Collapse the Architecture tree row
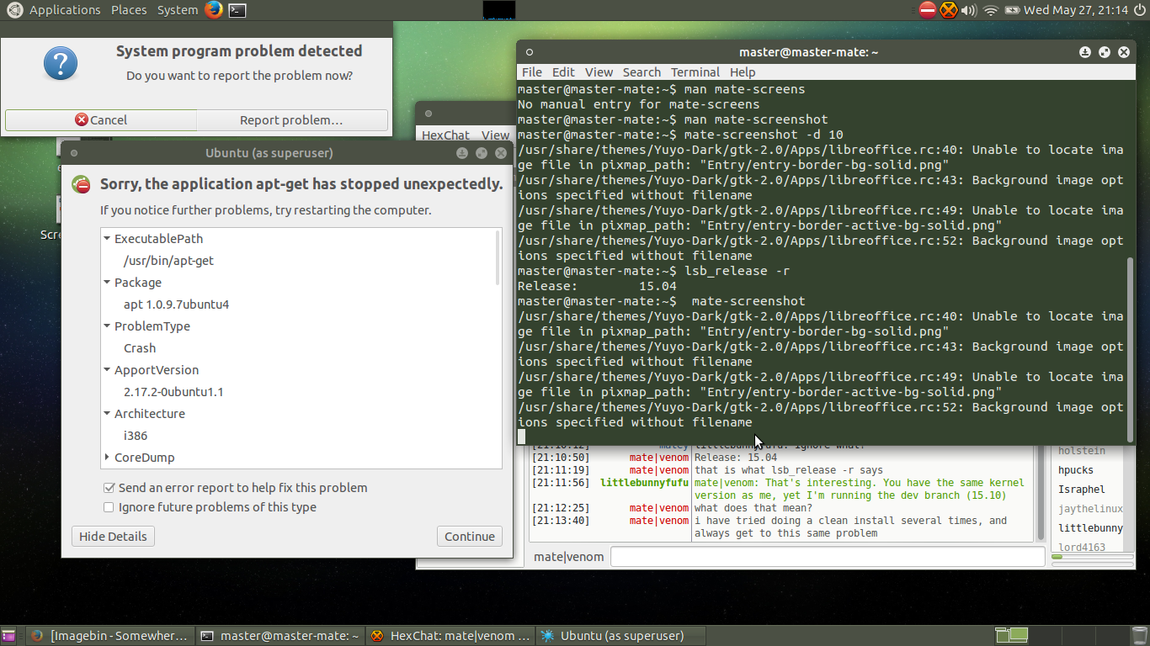Image resolution: width=1150 pixels, height=646 pixels. pos(108,414)
